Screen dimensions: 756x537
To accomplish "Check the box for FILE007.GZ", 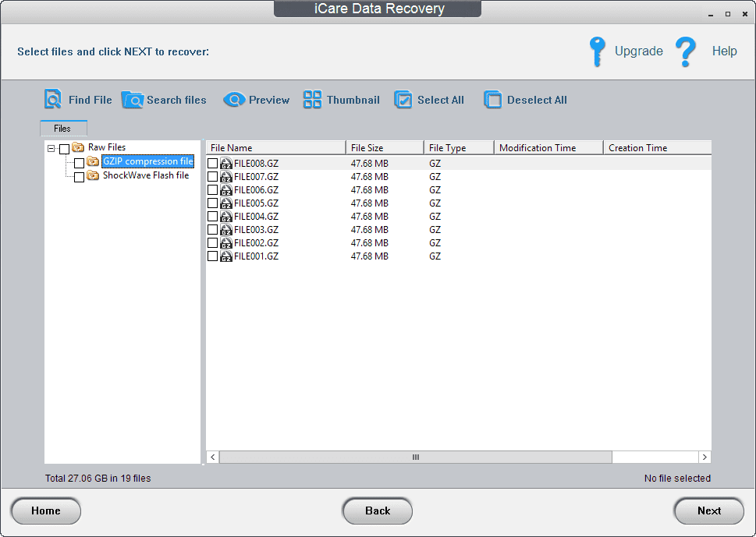I will [x=213, y=177].
